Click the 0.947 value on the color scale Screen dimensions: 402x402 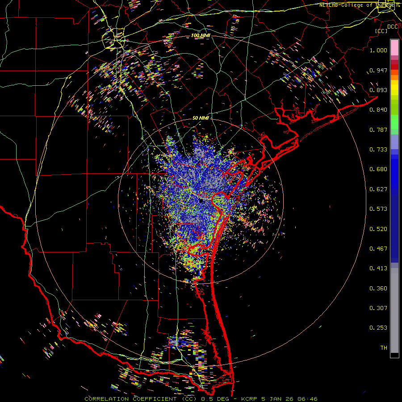(378, 70)
